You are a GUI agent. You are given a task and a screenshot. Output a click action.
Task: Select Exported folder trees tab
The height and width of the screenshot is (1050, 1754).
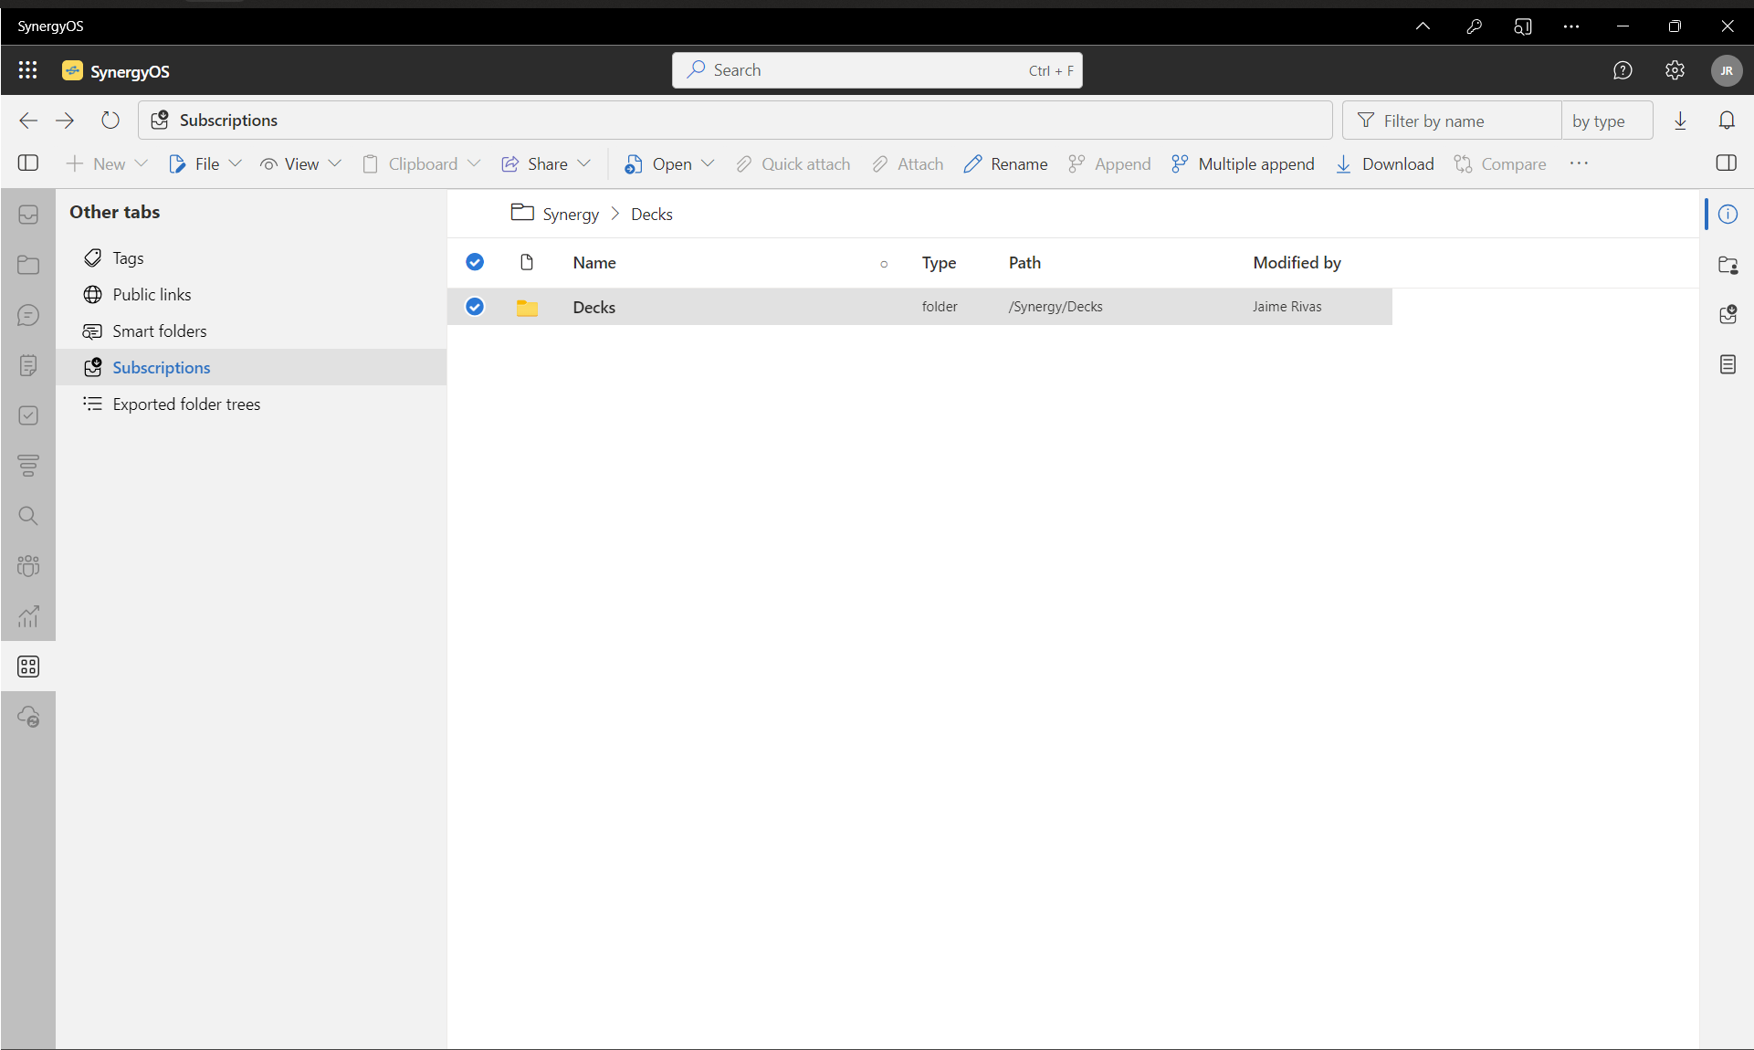[186, 404]
